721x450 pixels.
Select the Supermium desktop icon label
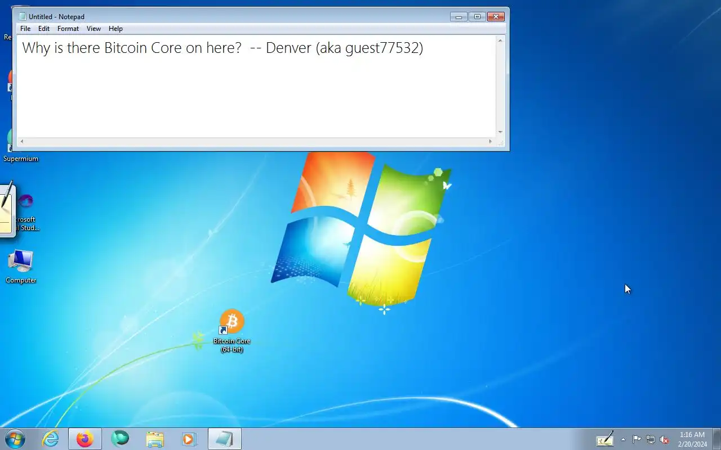tap(21, 159)
